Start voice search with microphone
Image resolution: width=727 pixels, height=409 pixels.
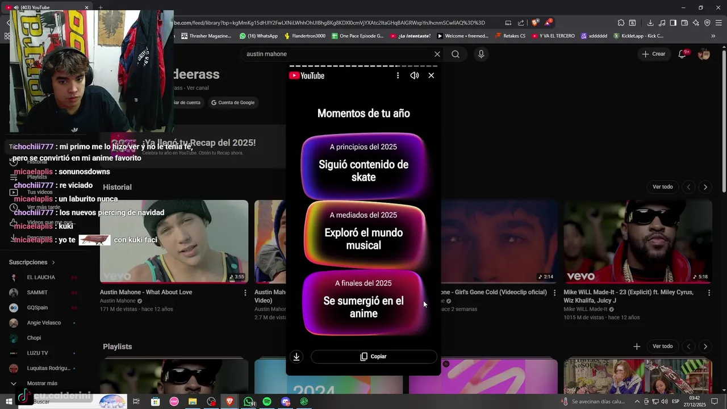[x=481, y=54]
